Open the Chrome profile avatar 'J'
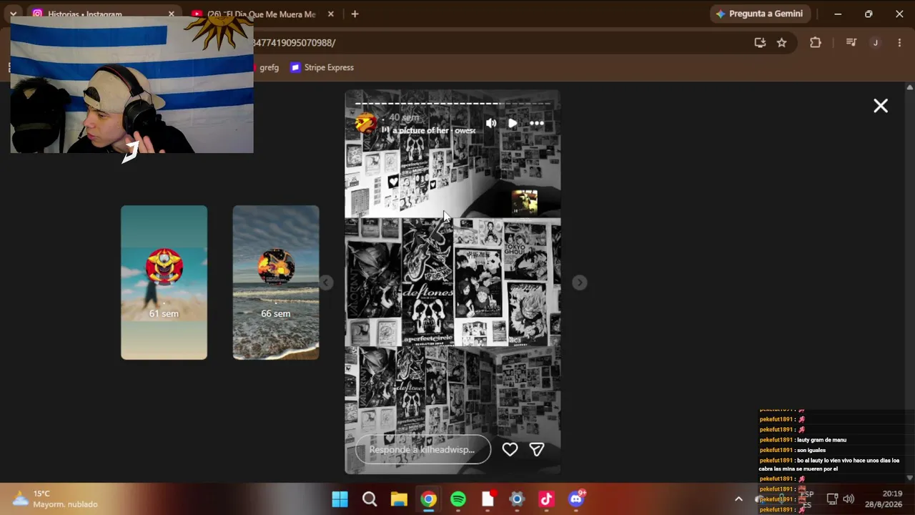The width and height of the screenshot is (915, 515). (875, 43)
